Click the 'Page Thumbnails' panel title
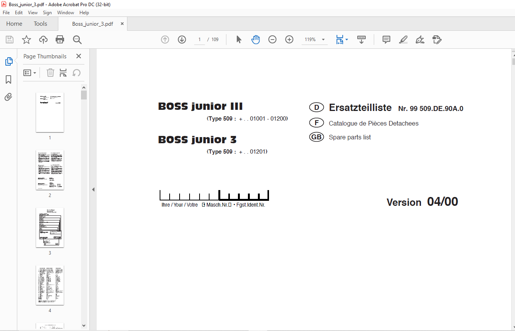This screenshot has width=515, height=331. coord(45,56)
